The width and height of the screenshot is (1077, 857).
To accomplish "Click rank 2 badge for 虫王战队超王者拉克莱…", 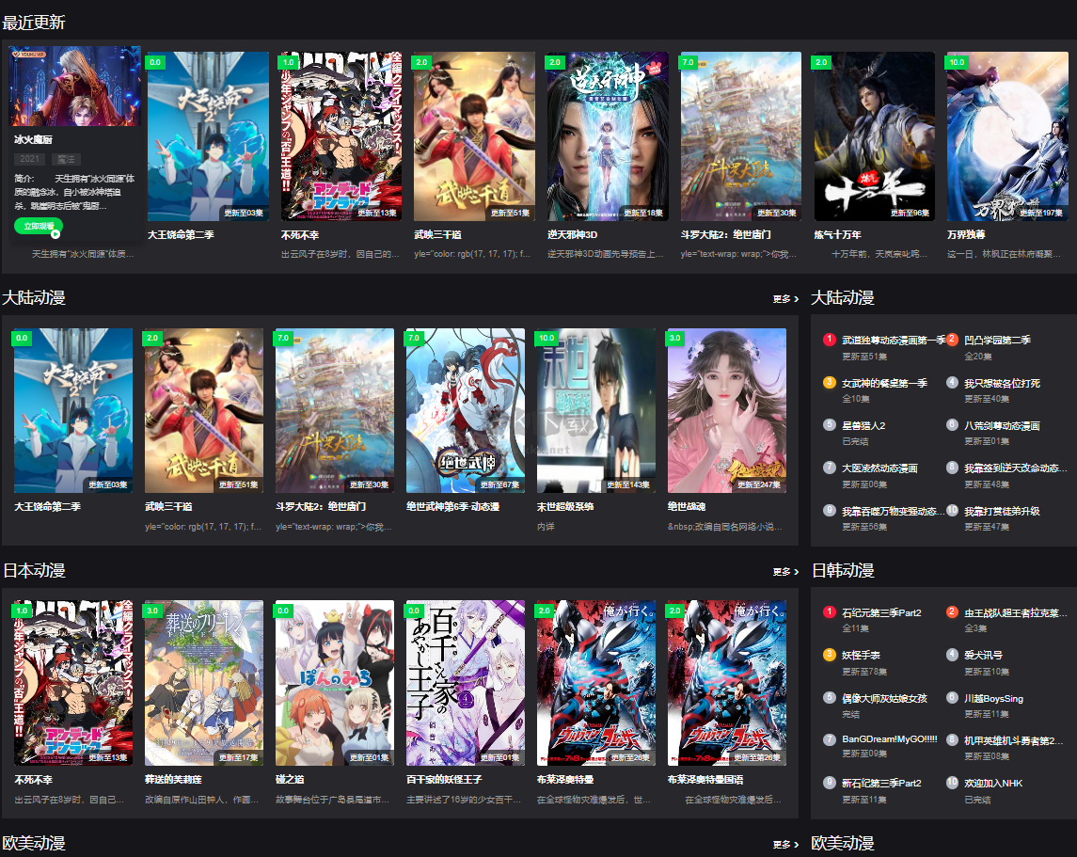I will (x=952, y=611).
